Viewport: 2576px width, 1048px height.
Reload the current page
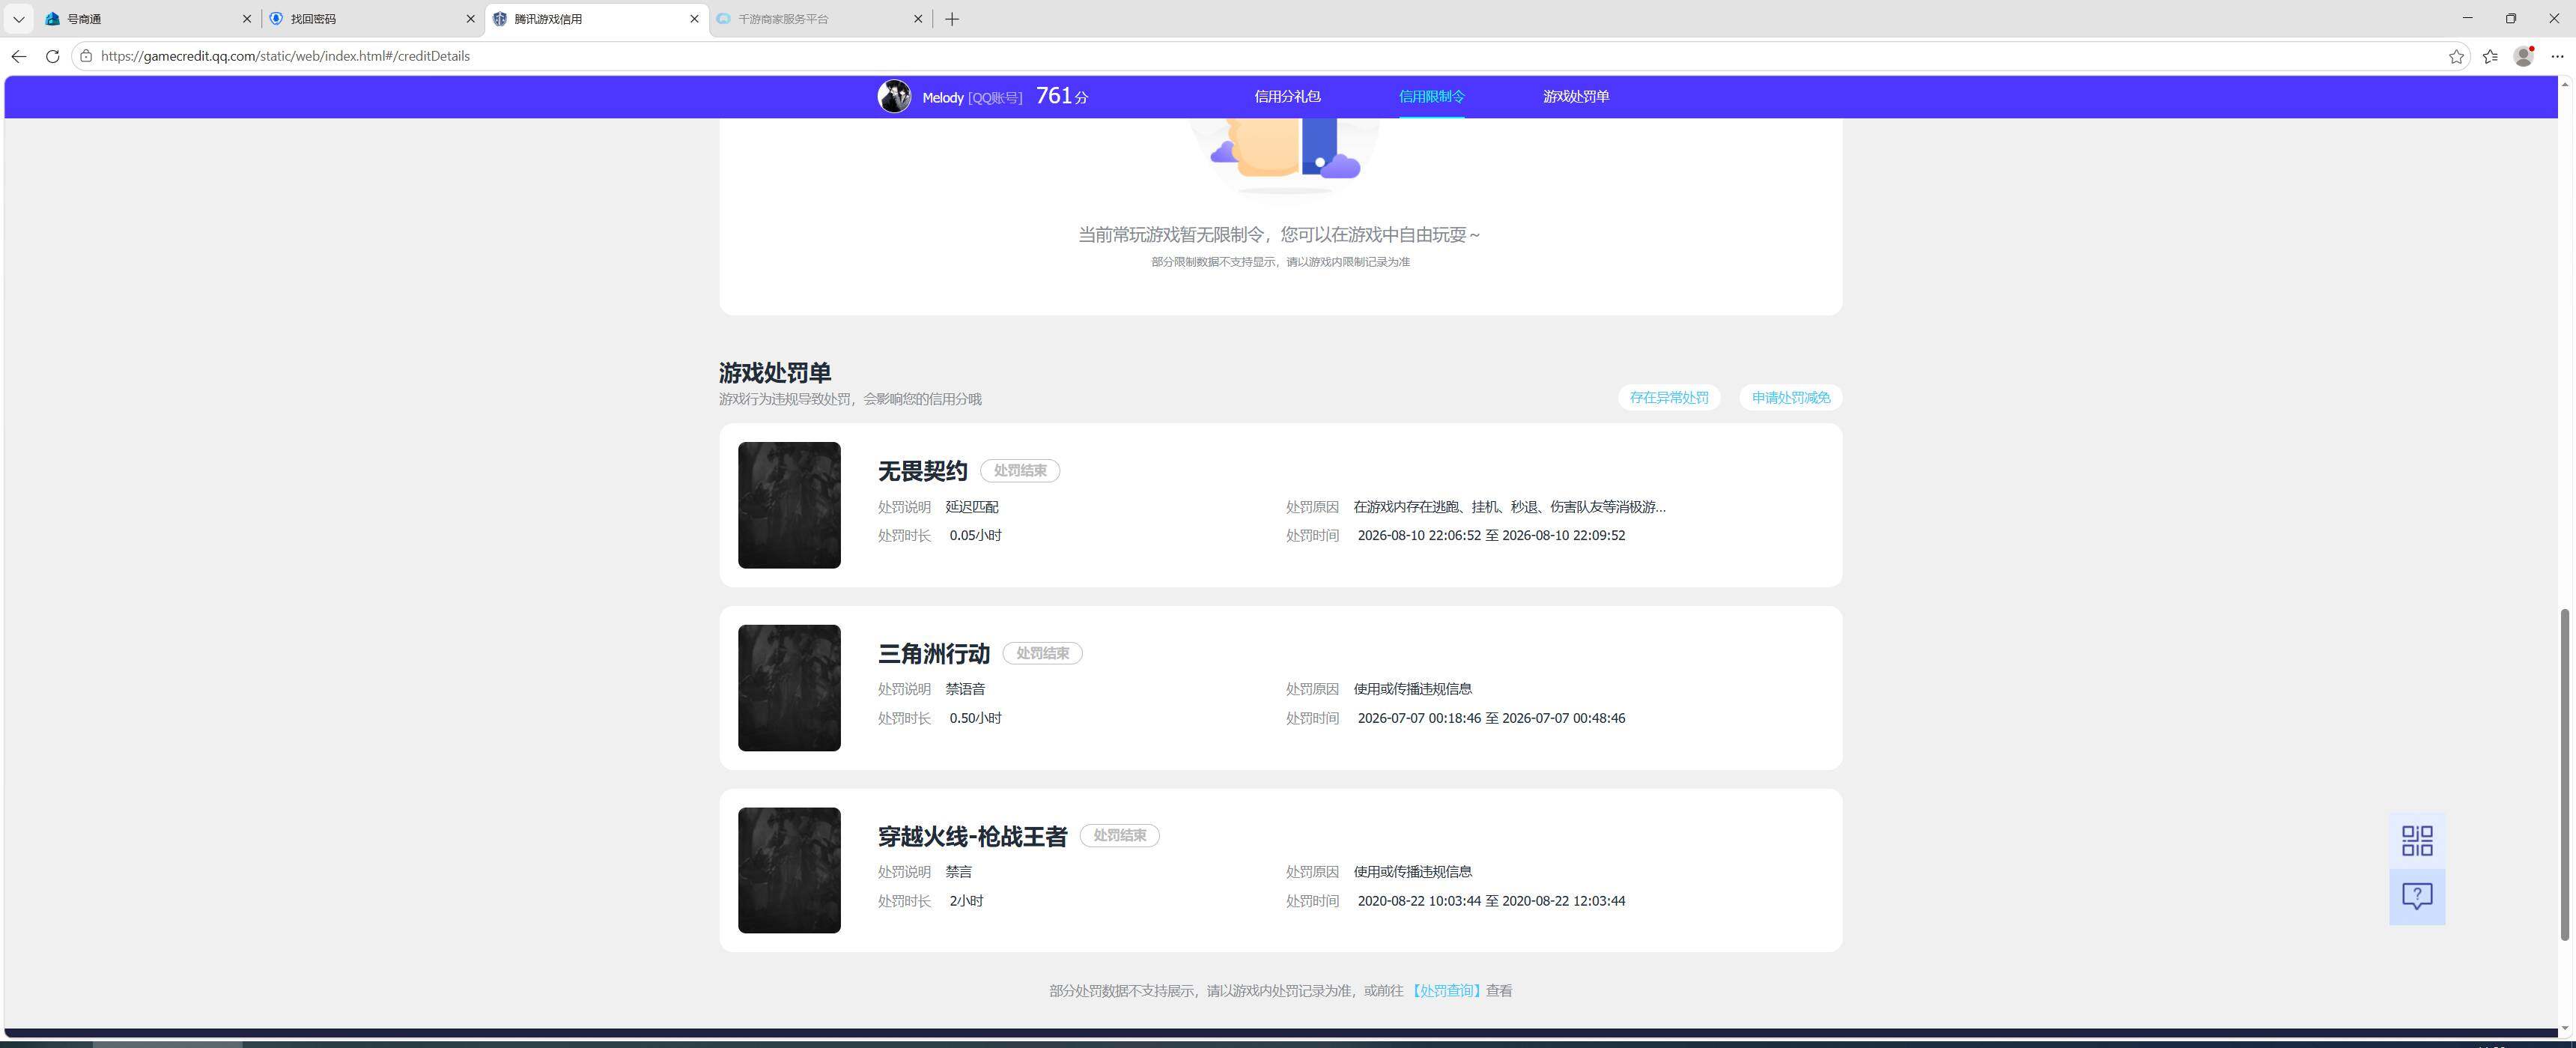[x=52, y=56]
